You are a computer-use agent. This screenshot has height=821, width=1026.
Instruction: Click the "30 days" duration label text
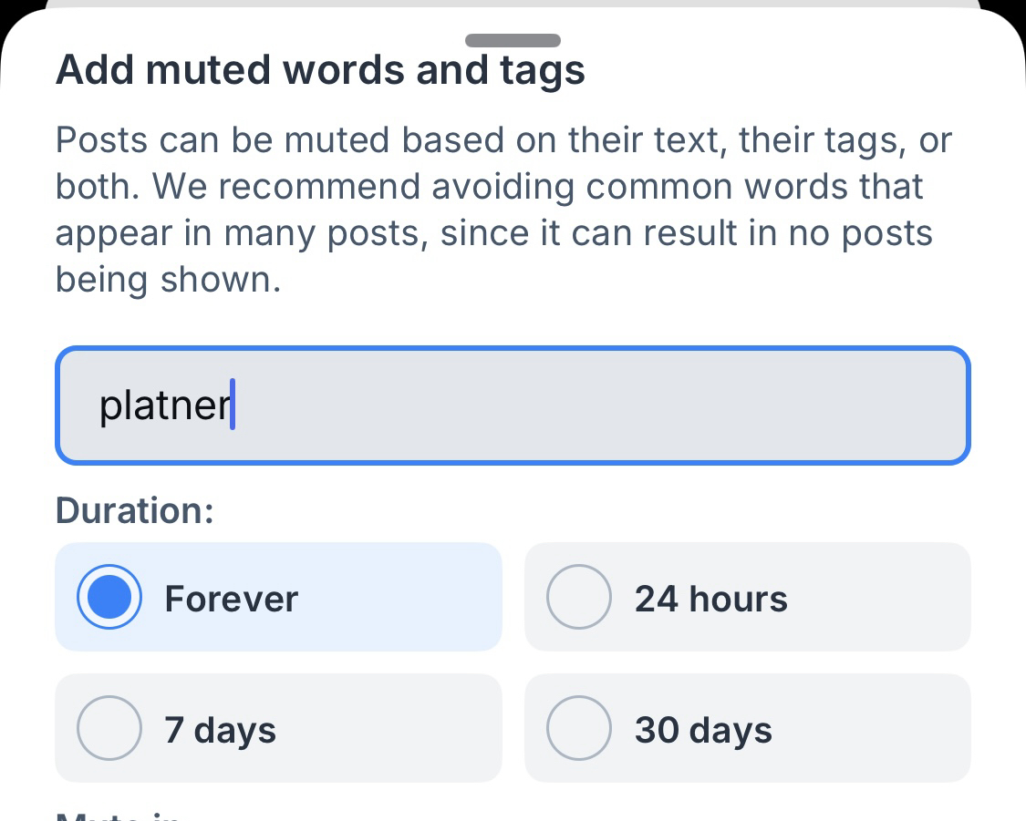(703, 730)
